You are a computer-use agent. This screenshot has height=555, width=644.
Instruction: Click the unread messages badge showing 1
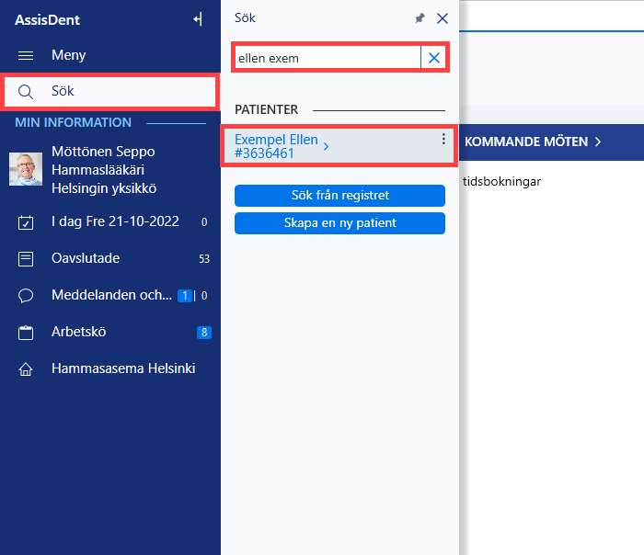(184, 296)
